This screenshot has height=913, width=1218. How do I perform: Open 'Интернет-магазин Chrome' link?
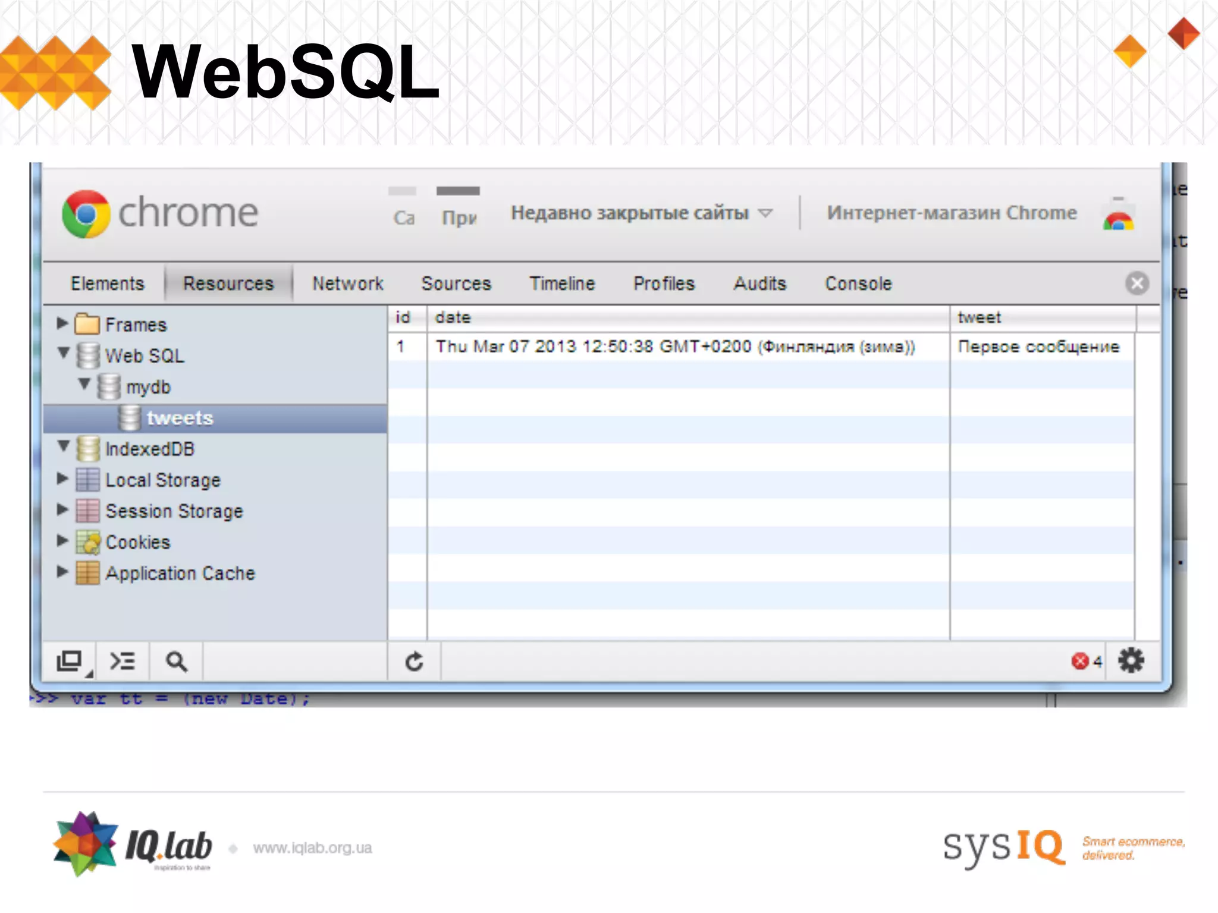[x=952, y=213]
